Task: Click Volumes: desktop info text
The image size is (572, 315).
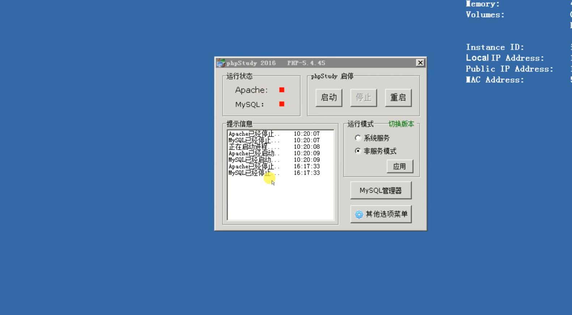Action: coord(485,14)
